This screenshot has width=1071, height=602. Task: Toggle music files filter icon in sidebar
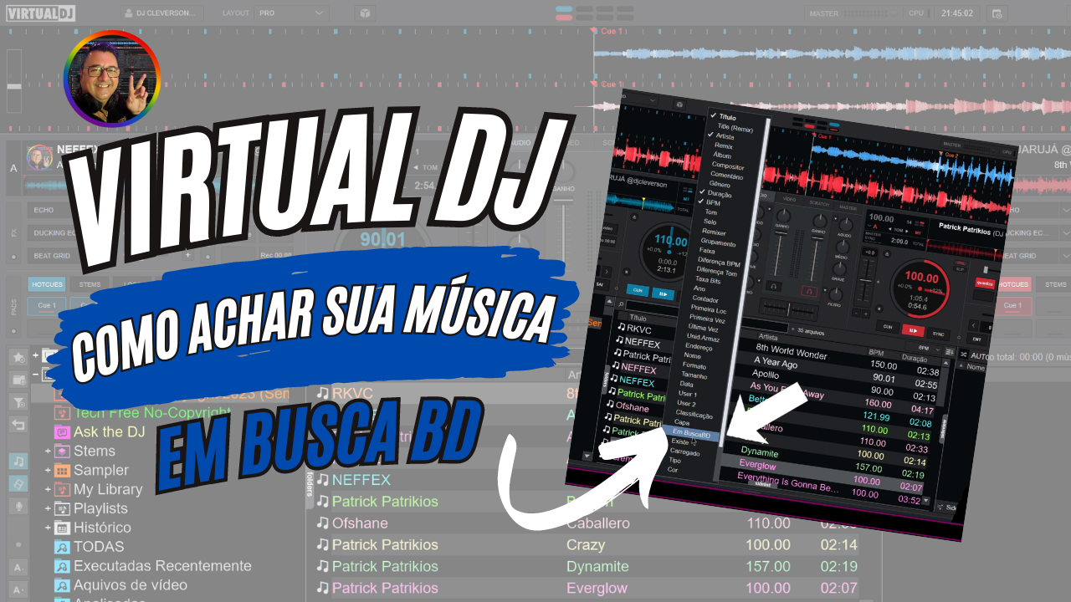tap(18, 461)
